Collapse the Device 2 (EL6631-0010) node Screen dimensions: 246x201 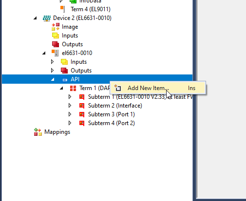pyautogui.click(x=35, y=18)
